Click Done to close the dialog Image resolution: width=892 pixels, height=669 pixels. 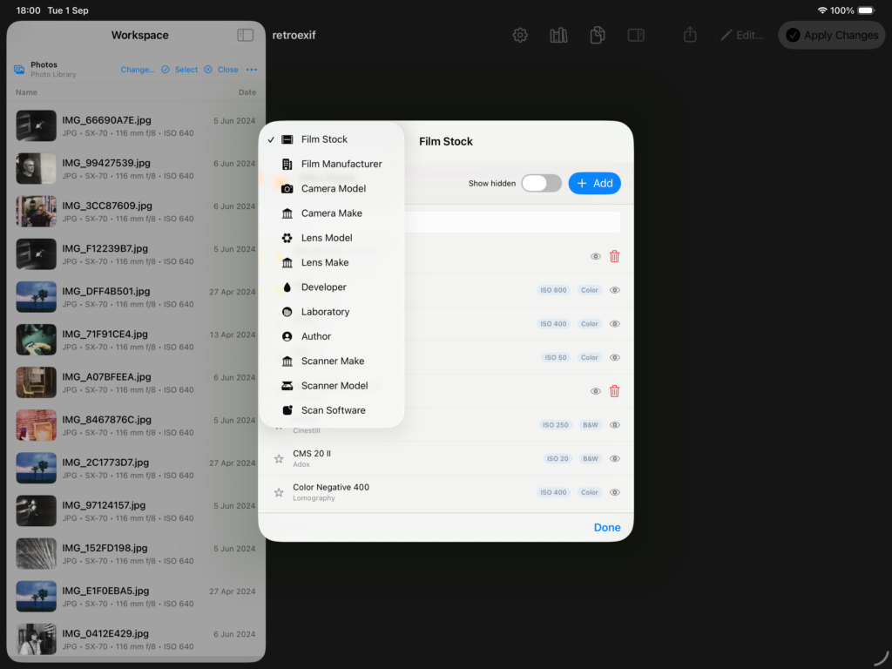[607, 527]
